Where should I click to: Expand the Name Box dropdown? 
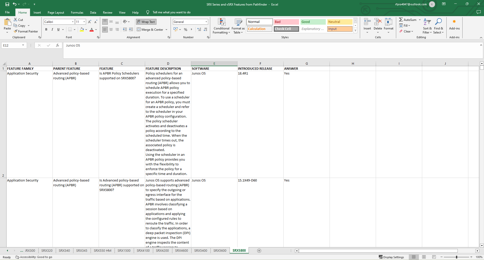coord(23,45)
